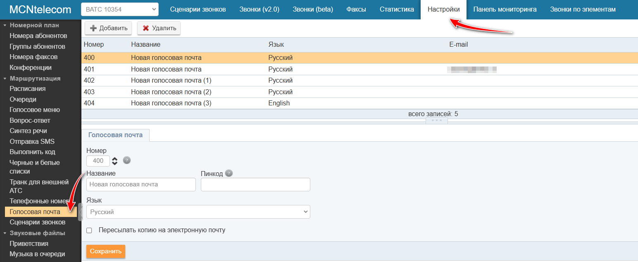The width and height of the screenshot is (638, 262).
Task: Sort by the Номер column header
Action: (x=94, y=44)
